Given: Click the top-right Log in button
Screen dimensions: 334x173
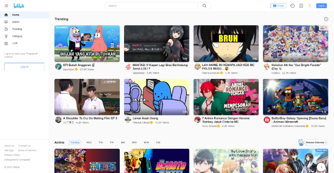Looking at the screenshot, I should pyautogui.click(x=322, y=6).
